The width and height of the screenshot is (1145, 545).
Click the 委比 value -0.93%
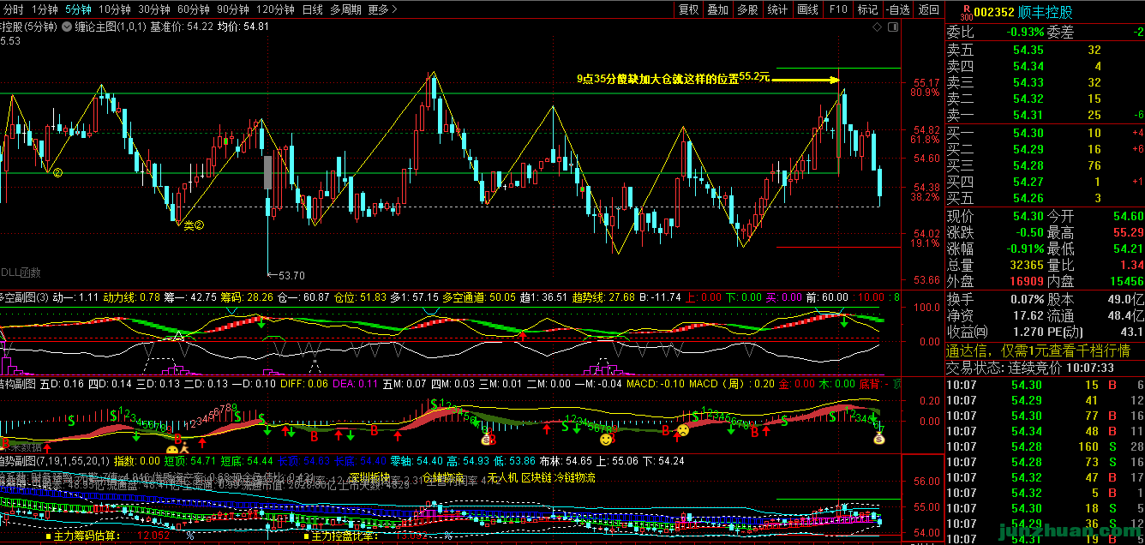coord(1024,33)
